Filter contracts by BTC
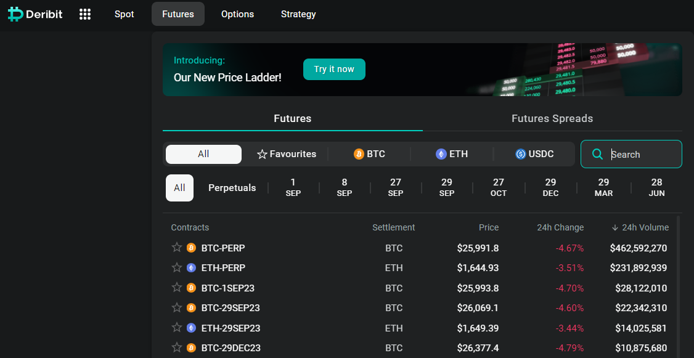The width and height of the screenshot is (694, 358). [369, 154]
